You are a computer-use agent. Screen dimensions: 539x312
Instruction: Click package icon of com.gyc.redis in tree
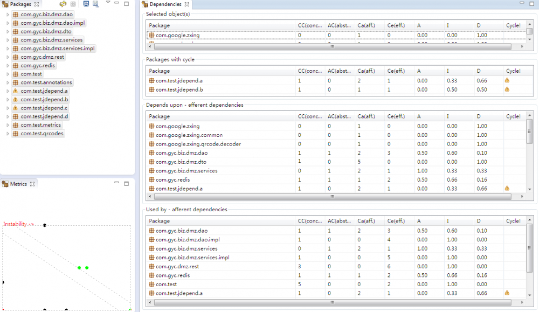[15, 65]
